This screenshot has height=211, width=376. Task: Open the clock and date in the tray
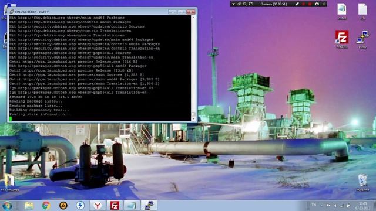(362, 206)
